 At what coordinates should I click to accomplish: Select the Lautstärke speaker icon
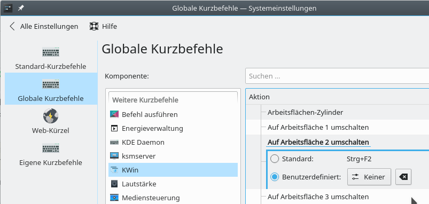(x=114, y=184)
